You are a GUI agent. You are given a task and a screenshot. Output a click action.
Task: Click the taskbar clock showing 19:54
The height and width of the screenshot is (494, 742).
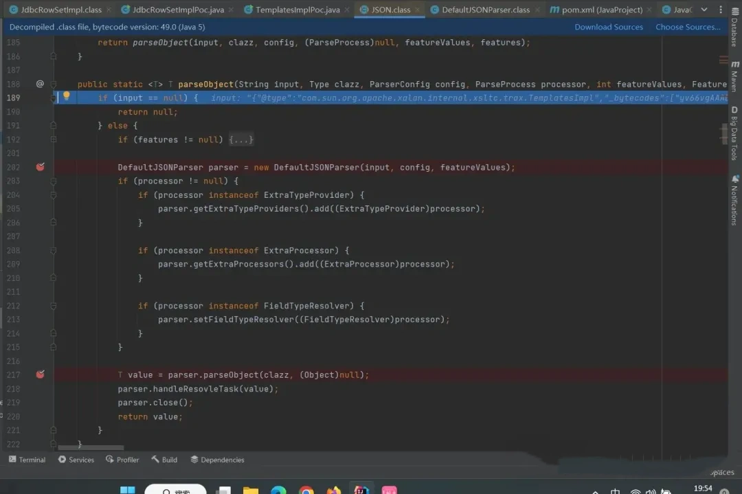[703, 489]
